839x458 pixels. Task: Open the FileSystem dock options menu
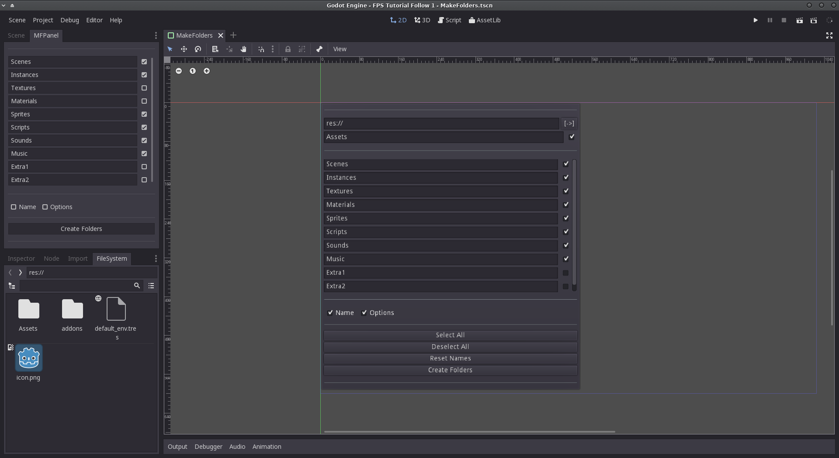click(x=156, y=259)
